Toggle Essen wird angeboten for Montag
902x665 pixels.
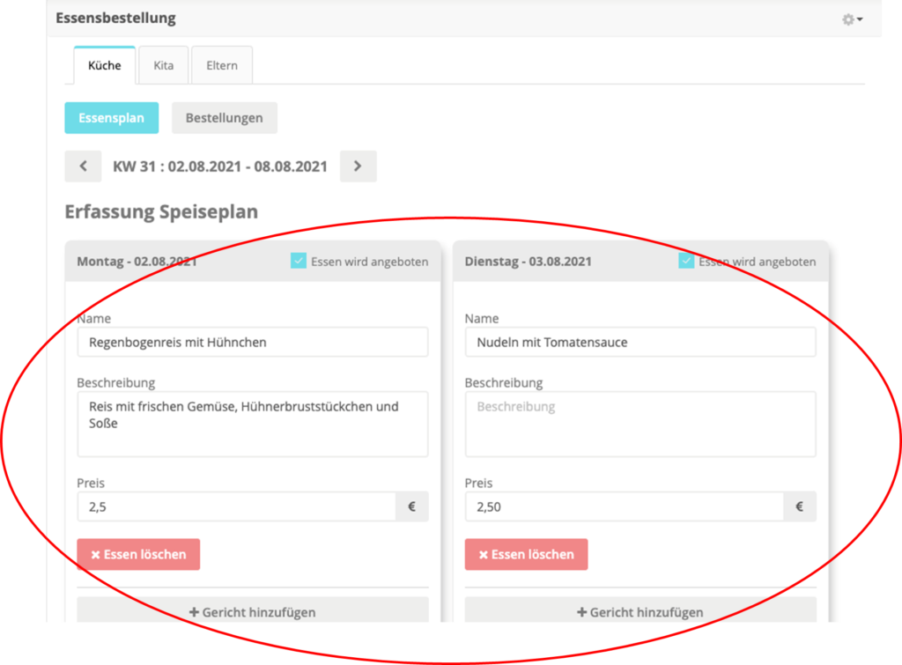(299, 262)
